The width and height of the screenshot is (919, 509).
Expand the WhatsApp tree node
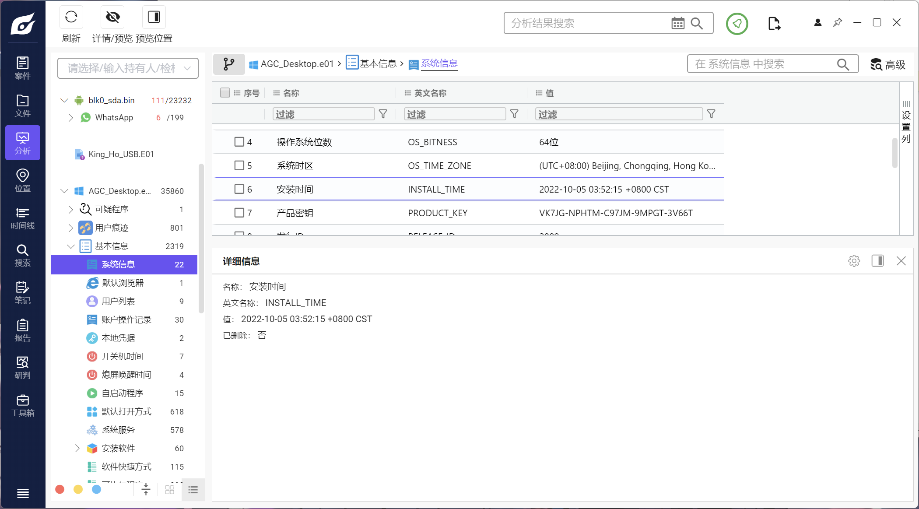pyautogui.click(x=71, y=117)
